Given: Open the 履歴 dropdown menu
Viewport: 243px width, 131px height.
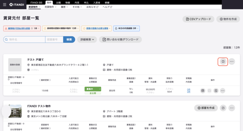Looking at the screenshot, I should click(x=64, y=7).
